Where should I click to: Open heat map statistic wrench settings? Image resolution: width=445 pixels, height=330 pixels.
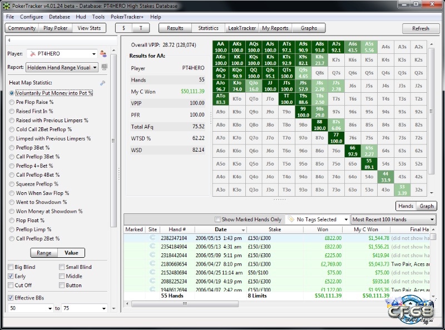pyautogui.click(x=103, y=83)
